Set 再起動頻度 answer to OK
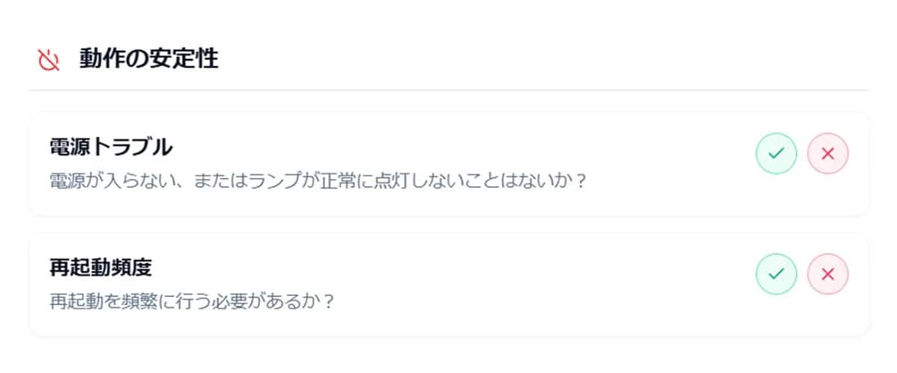This screenshot has height=373, width=897. coord(777,274)
